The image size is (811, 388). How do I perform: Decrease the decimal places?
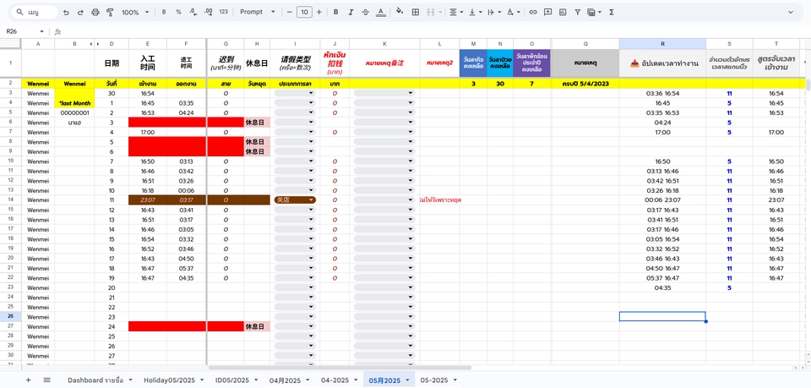tap(193, 12)
